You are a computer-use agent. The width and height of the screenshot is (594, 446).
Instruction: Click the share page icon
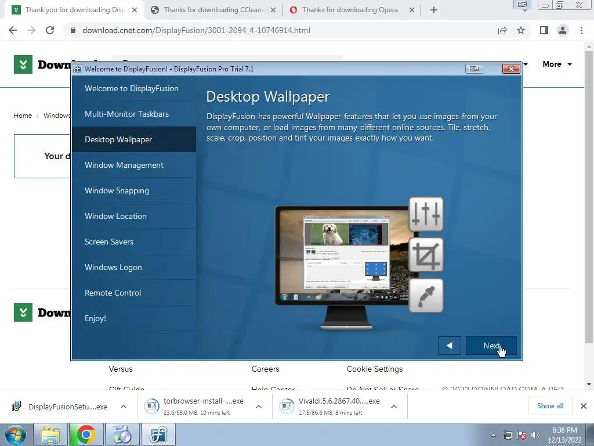502,30
